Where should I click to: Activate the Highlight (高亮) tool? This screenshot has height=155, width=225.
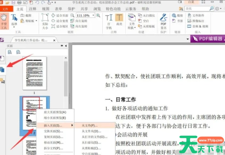pos(119,21)
